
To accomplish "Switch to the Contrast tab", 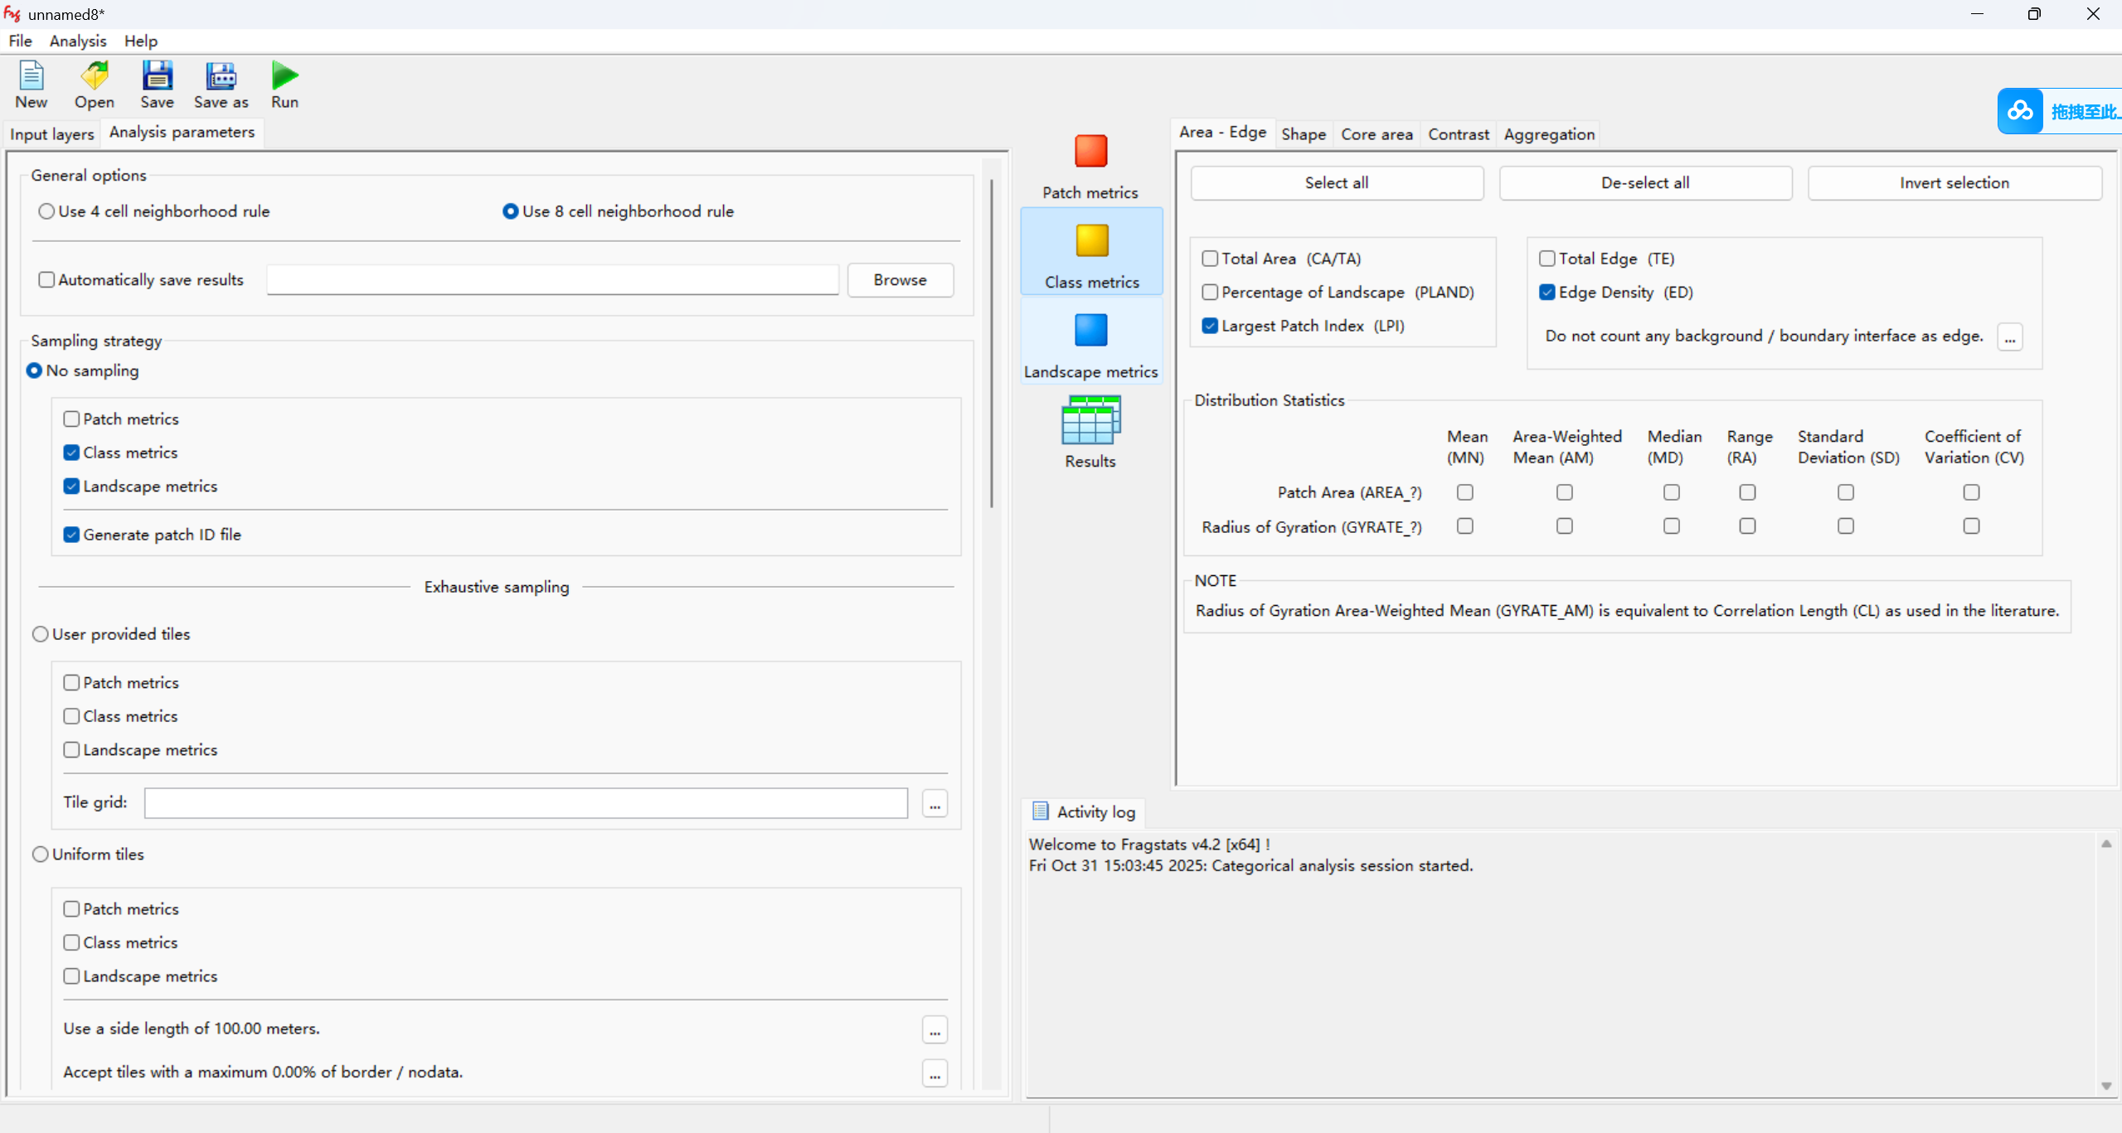I will pyautogui.click(x=1459, y=134).
